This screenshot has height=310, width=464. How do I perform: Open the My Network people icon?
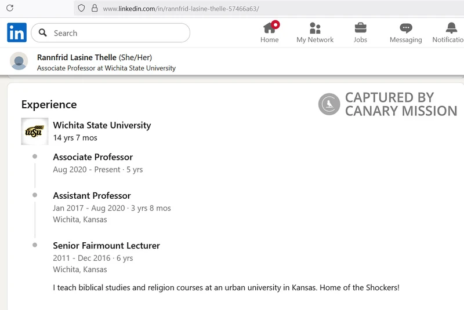pyautogui.click(x=315, y=28)
